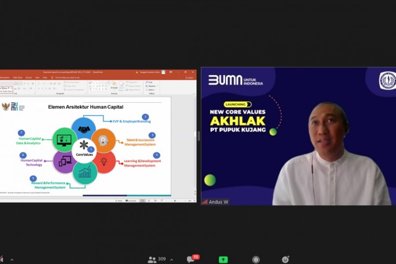
Task: Click the Share button in PowerPoint
Action: 190,77
